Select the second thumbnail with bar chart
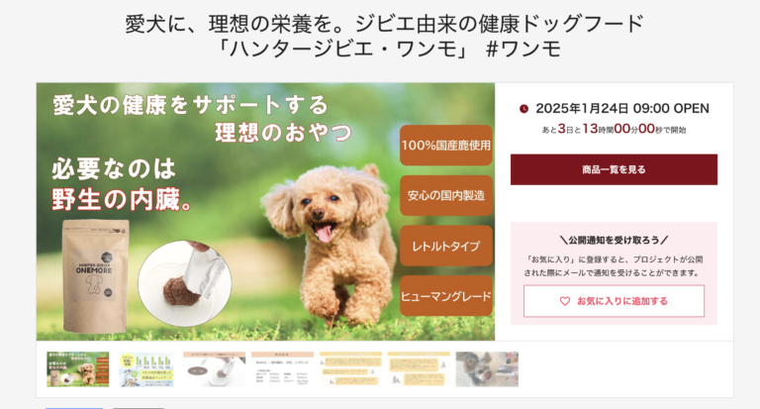This screenshot has width=760, height=409. click(x=145, y=369)
